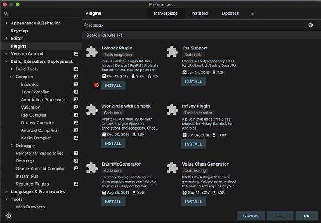This screenshot has height=223, width=321.
Task: Select Plugins in the settings tree
Action: coord(41,46)
